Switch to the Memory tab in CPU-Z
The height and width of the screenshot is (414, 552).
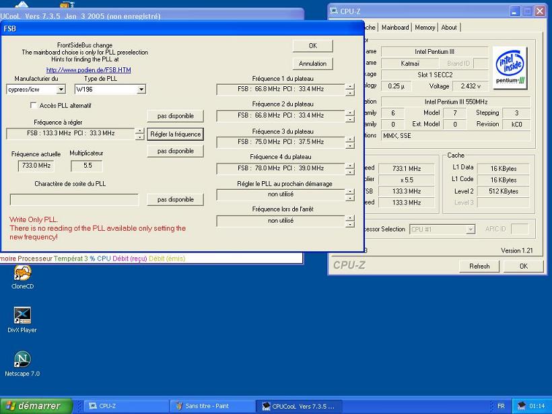[x=425, y=28]
